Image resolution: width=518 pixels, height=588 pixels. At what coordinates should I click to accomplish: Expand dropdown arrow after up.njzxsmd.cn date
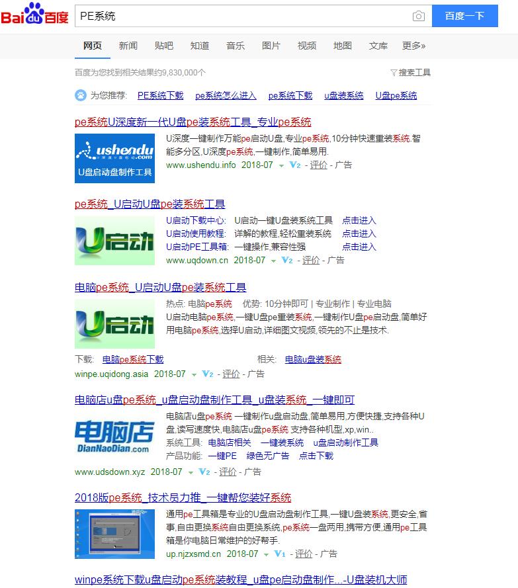(266, 554)
